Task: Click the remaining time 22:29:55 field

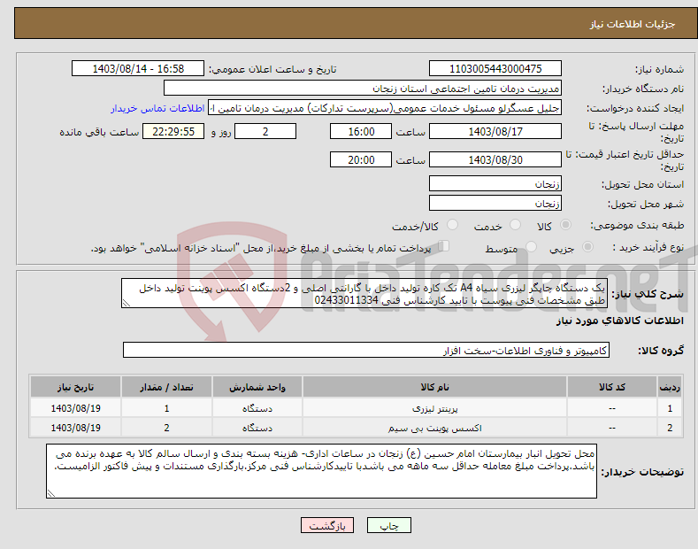Action: tap(173, 131)
